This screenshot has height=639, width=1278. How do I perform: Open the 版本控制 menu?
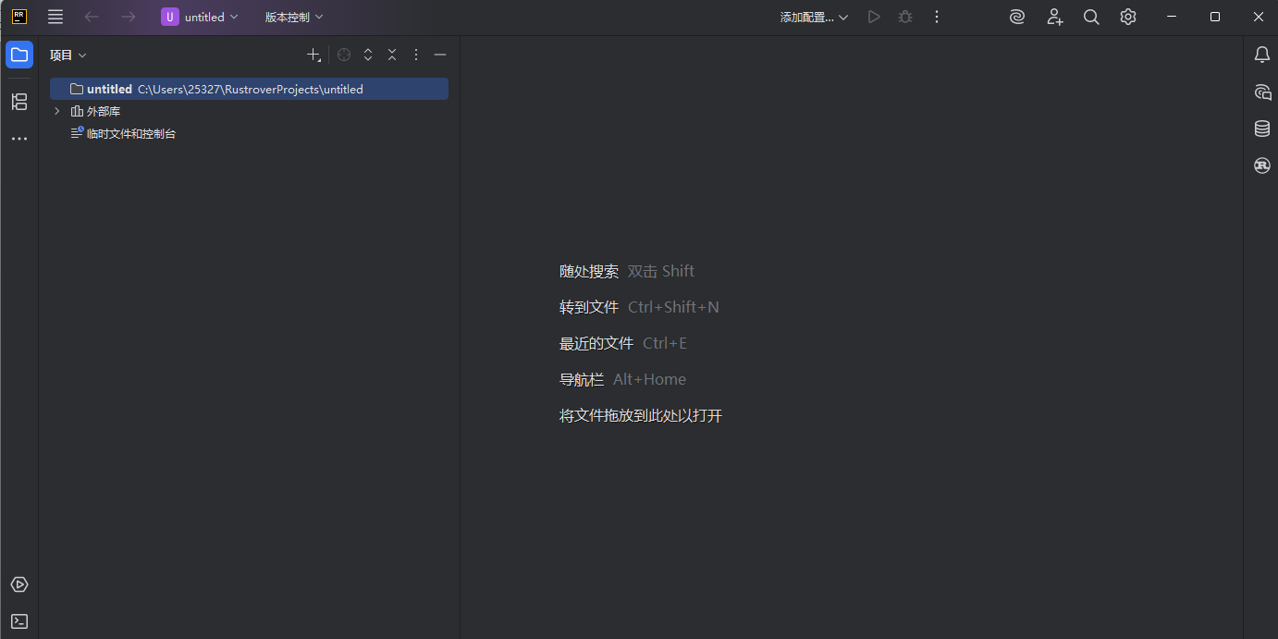(294, 17)
